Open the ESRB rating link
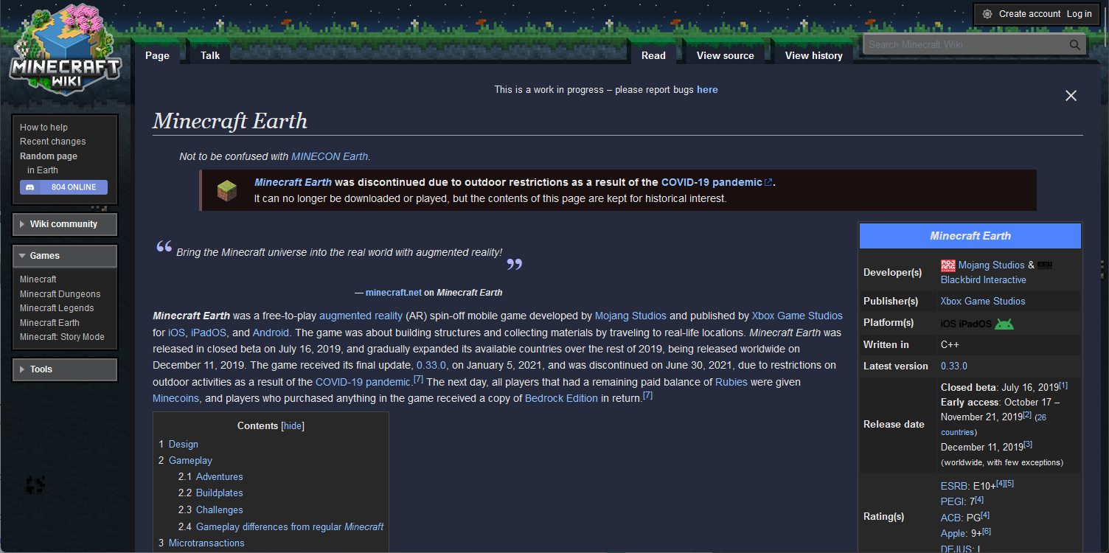 tap(956, 487)
